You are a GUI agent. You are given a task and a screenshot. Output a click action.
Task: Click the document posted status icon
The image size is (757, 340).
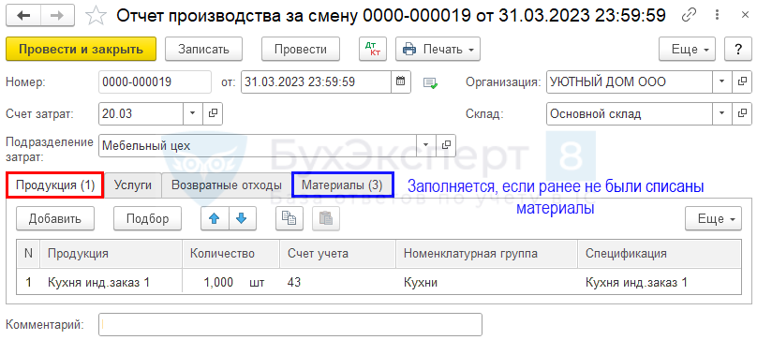tap(430, 82)
